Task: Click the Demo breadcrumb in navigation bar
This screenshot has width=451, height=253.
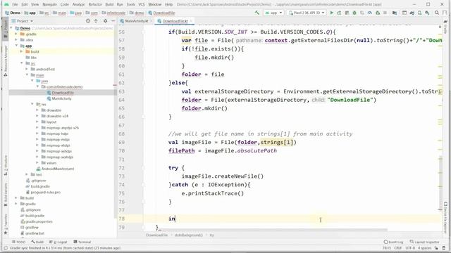Action: (13, 13)
